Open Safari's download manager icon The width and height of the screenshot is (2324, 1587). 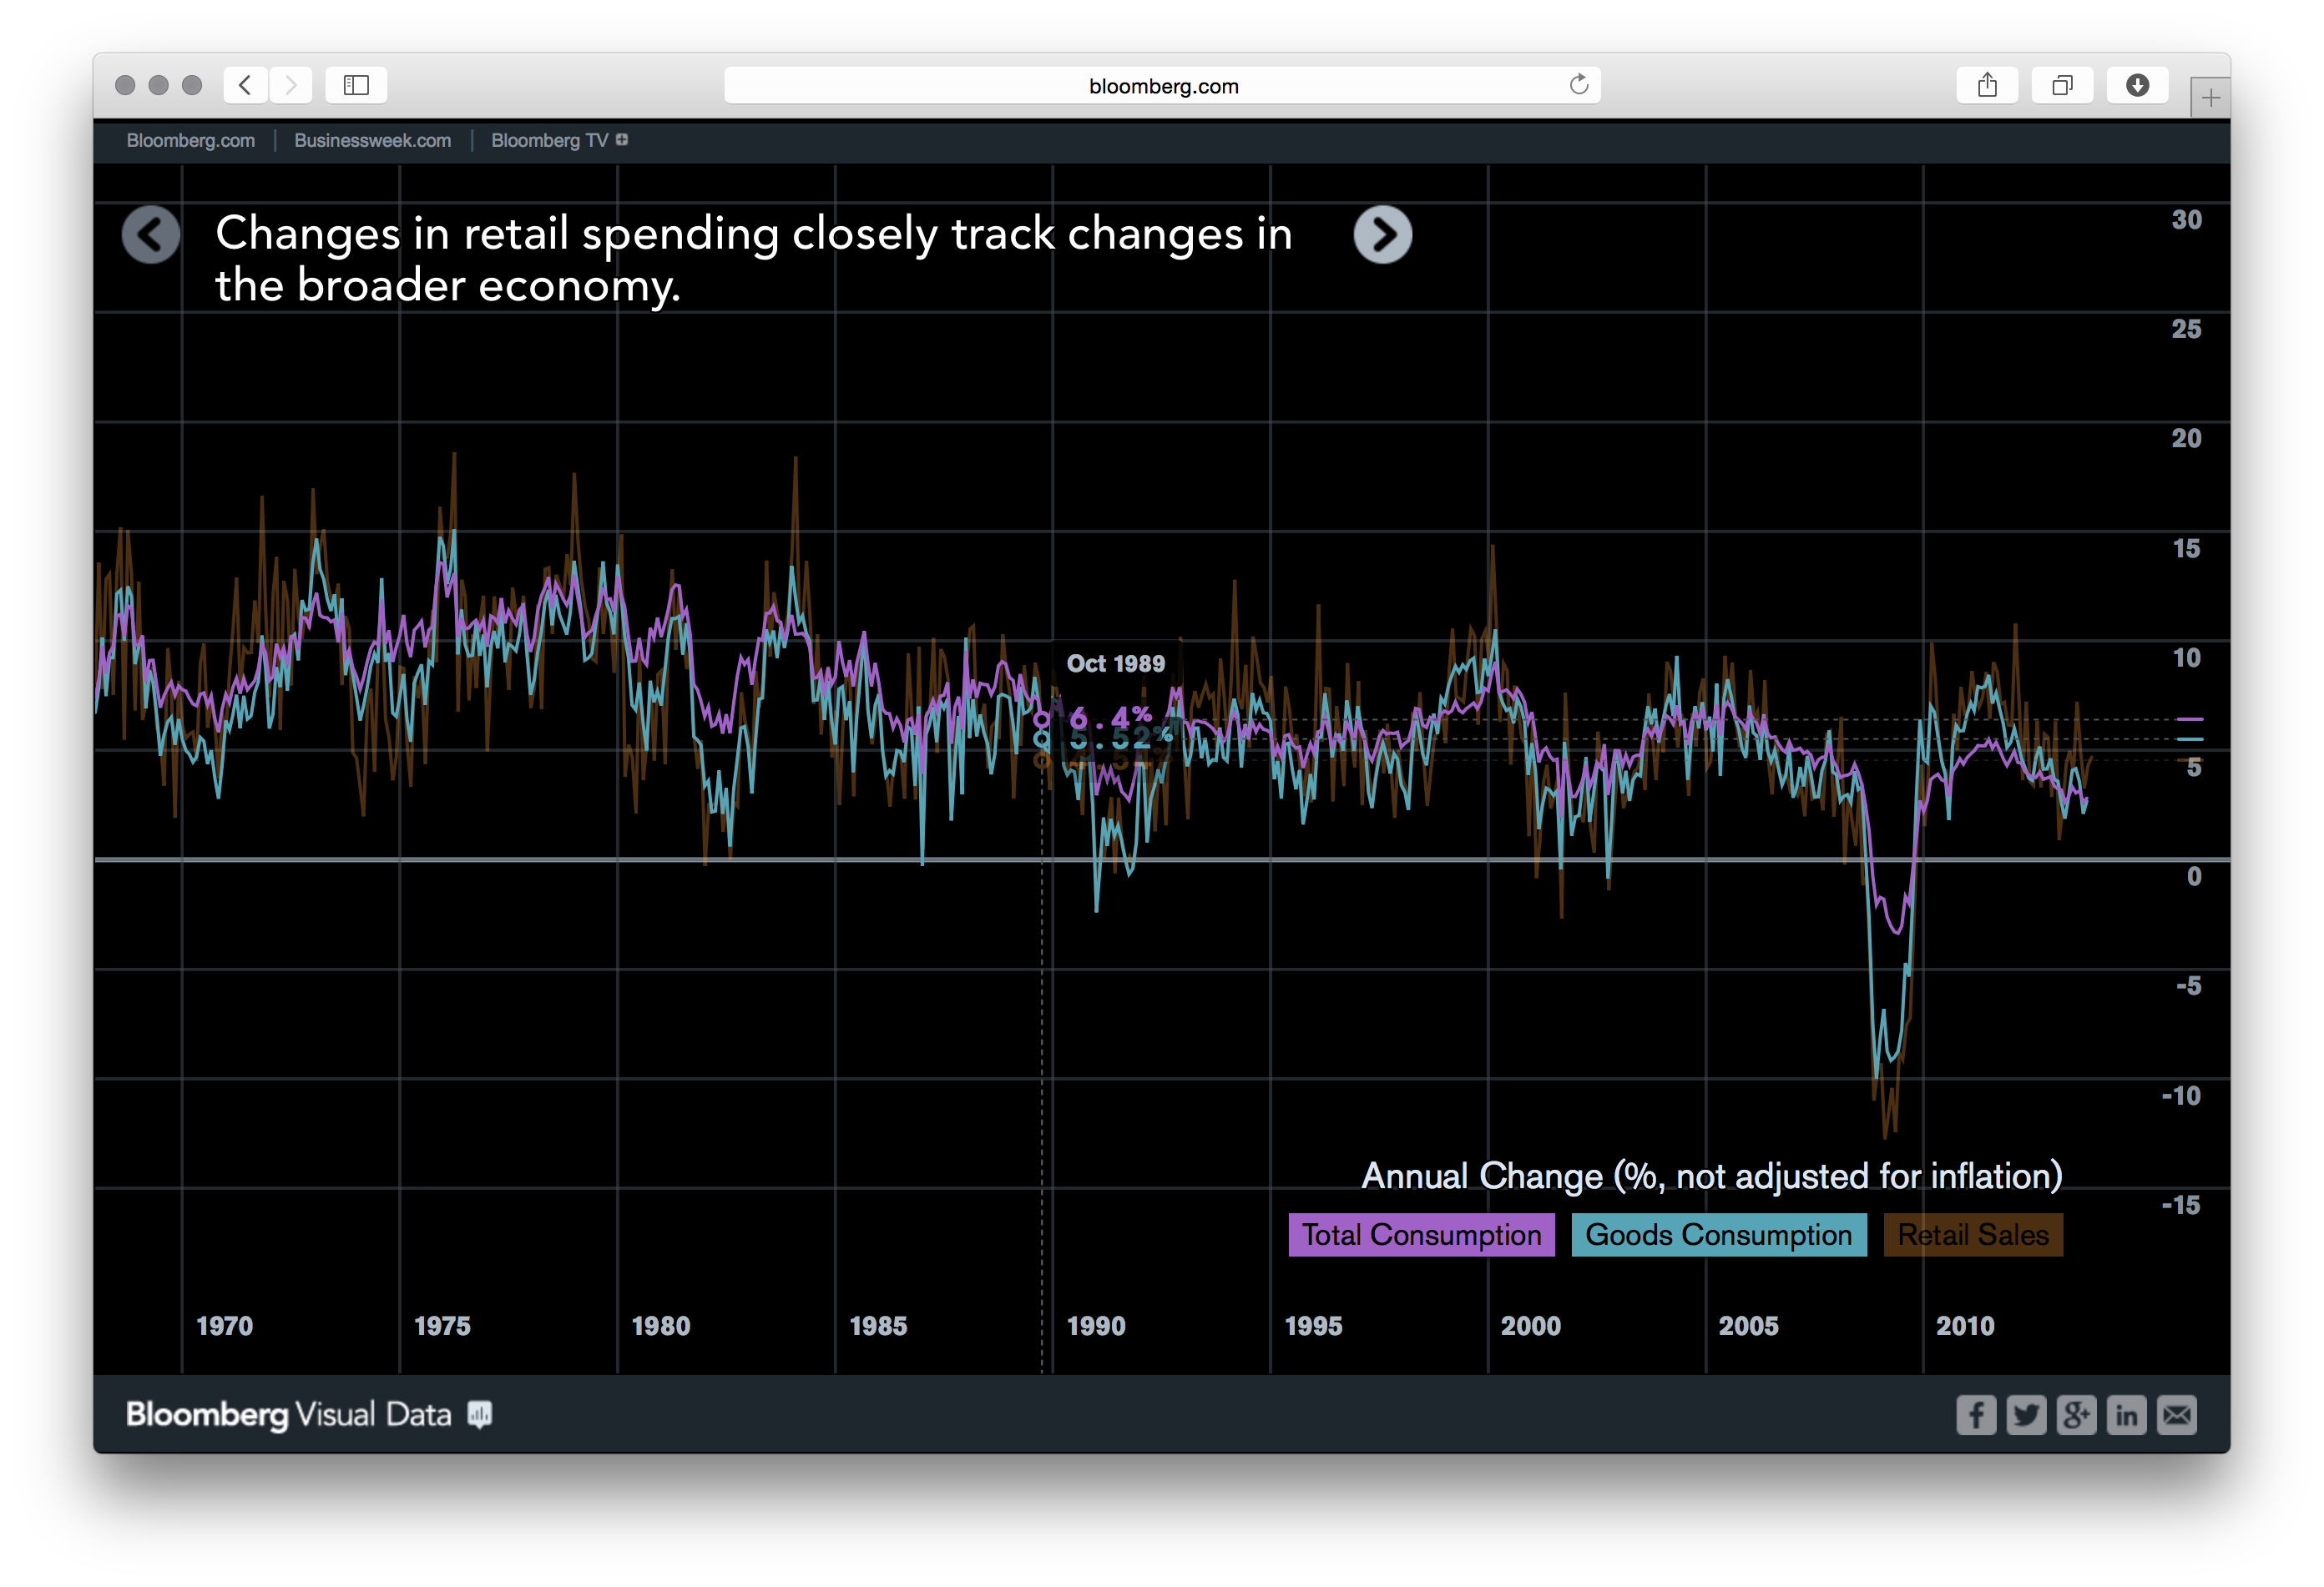[2137, 85]
